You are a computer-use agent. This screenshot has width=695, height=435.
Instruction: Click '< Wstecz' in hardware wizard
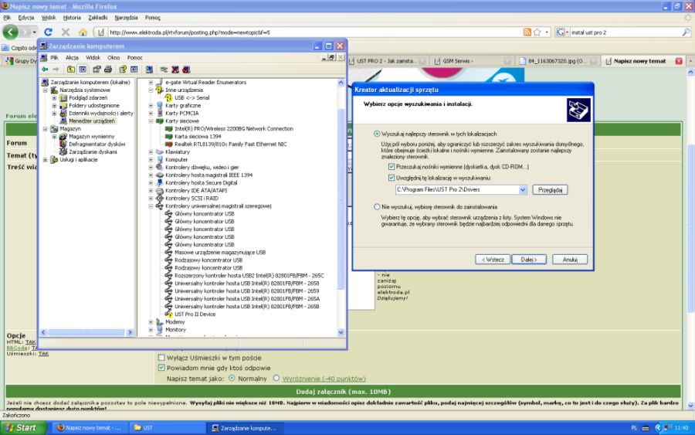(x=493, y=260)
